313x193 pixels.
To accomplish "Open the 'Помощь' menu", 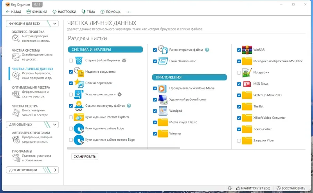I will pyautogui.click(x=110, y=12).
